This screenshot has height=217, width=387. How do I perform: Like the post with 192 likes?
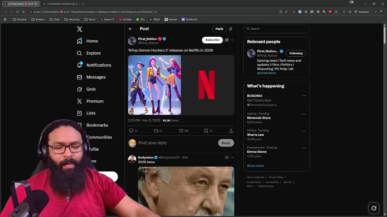tap(184, 131)
